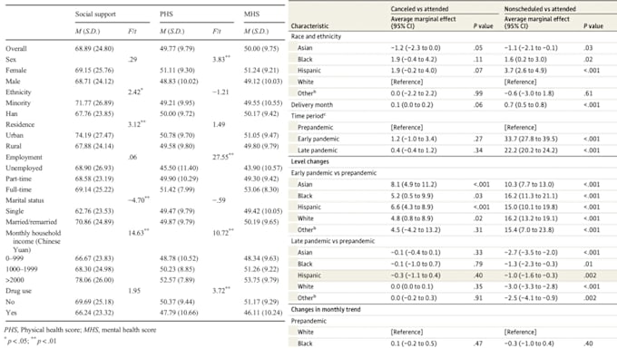
Task: Click the Early pandemic vs prepandemic subheading
Action: pyautogui.click(x=334, y=173)
